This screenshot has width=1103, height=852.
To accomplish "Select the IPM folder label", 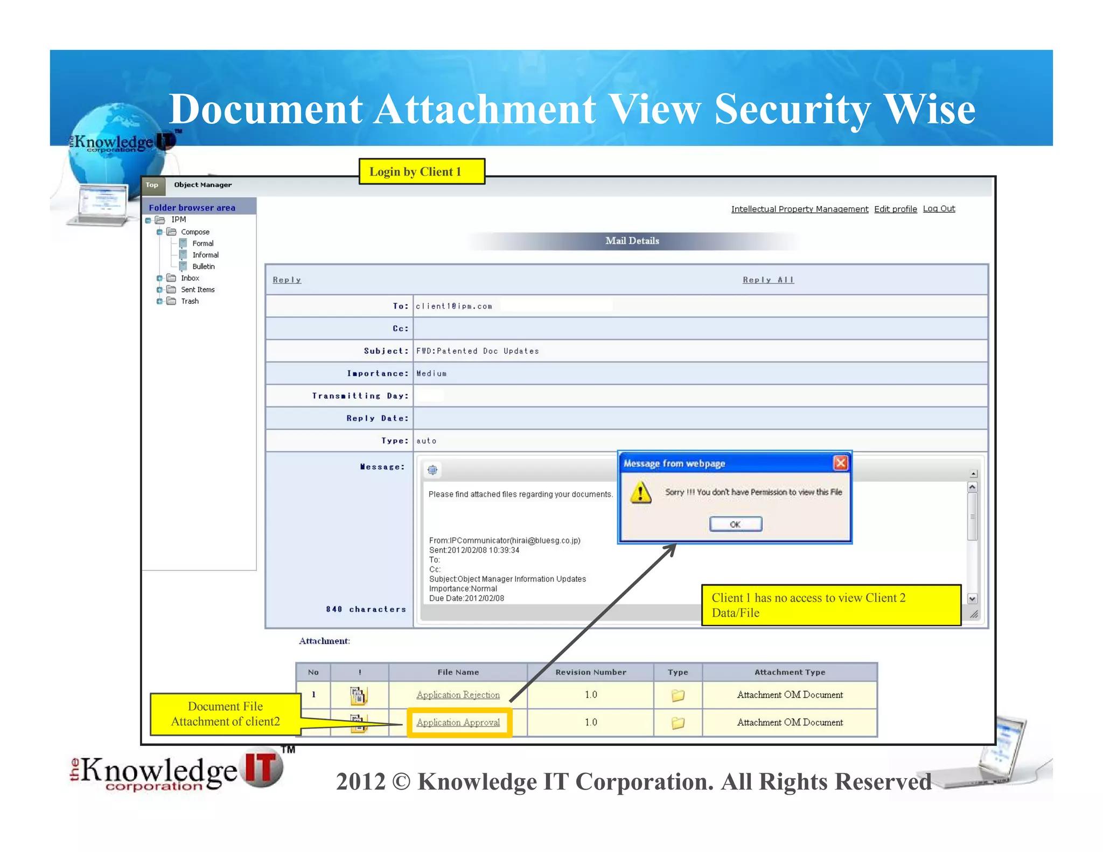I will [x=178, y=220].
